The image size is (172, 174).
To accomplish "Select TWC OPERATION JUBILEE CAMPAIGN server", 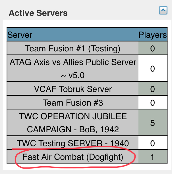I will (x=73, y=123).
